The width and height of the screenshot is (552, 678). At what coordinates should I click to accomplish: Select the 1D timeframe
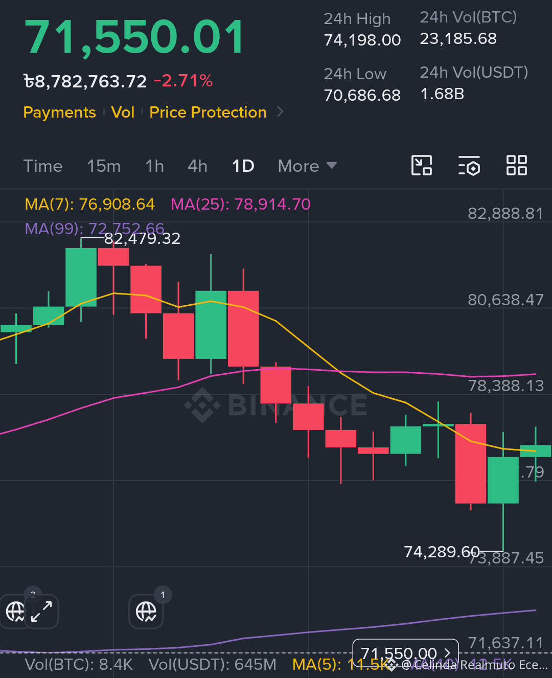(x=243, y=166)
